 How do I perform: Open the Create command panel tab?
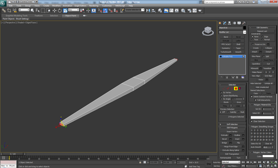point(220,23)
